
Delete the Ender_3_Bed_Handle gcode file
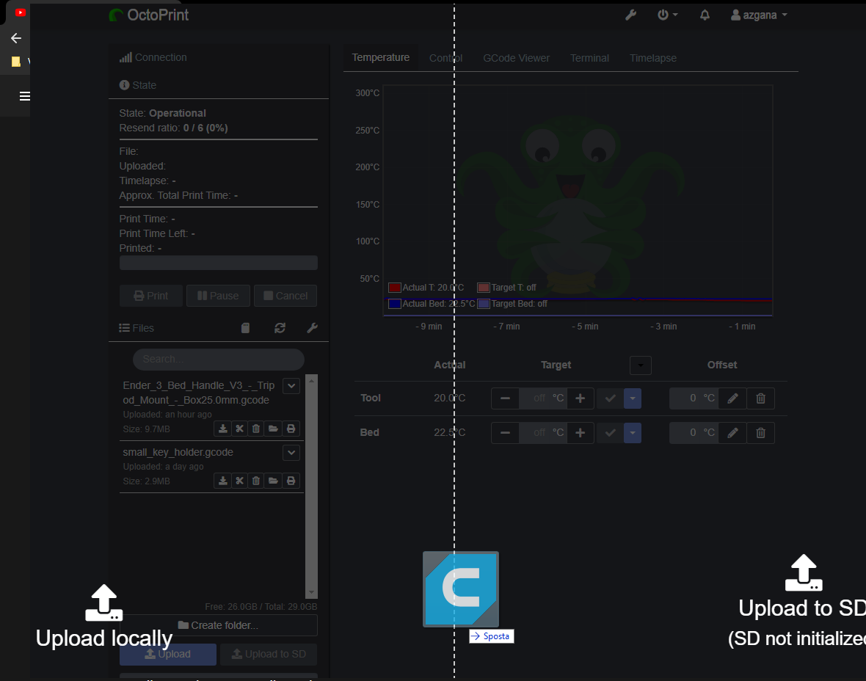256,429
